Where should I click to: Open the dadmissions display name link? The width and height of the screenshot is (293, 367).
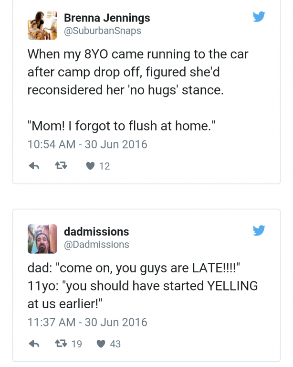[x=96, y=232]
